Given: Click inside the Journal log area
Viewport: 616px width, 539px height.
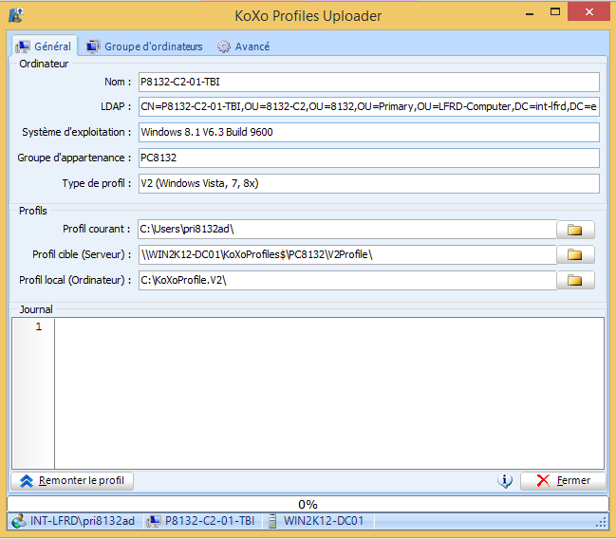Looking at the screenshot, I should [x=329, y=393].
